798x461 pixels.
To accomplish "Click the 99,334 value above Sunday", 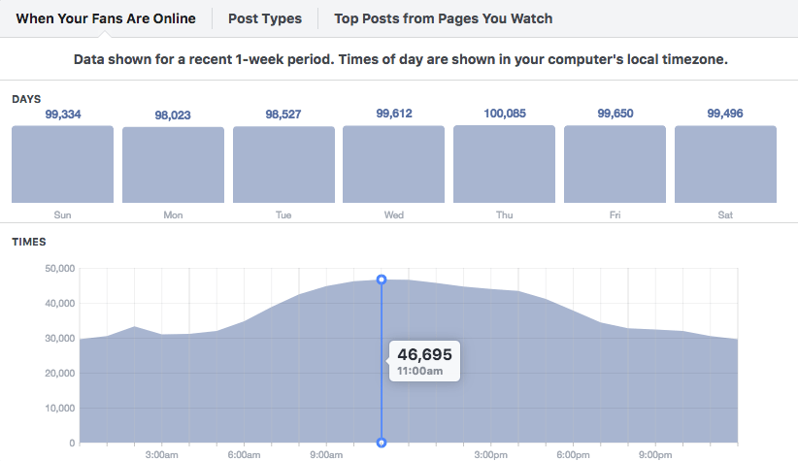I will point(63,114).
